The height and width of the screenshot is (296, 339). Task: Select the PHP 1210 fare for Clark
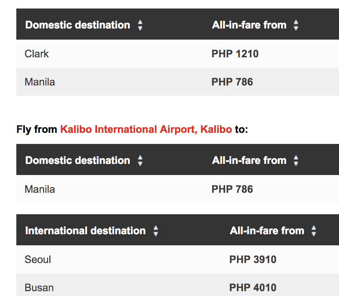pyautogui.click(x=235, y=54)
